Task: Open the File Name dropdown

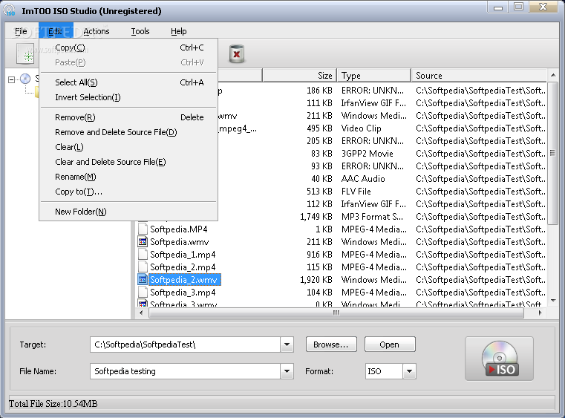Action: pyautogui.click(x=287, y=371)
